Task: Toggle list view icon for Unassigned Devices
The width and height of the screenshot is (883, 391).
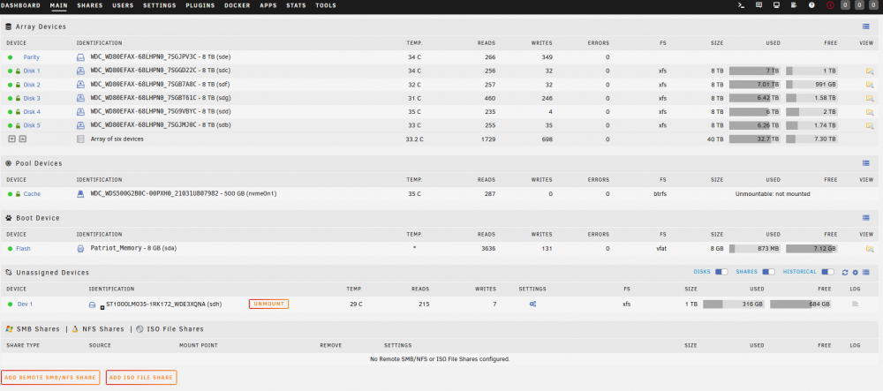Action: click(865, 273)
